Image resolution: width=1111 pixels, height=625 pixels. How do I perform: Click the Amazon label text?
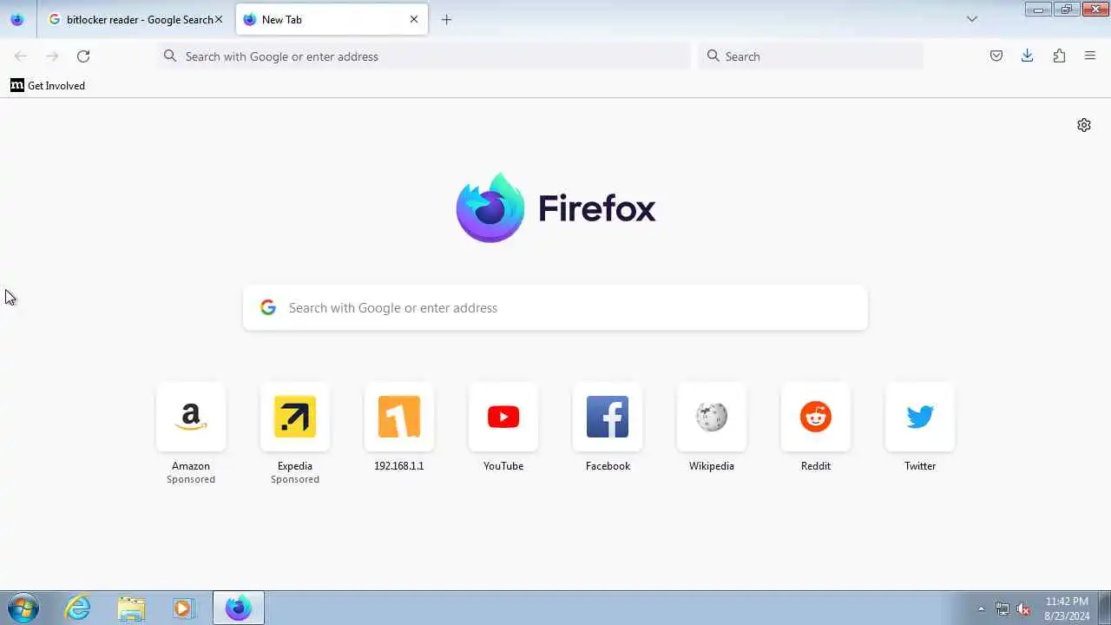pos(191,466)
